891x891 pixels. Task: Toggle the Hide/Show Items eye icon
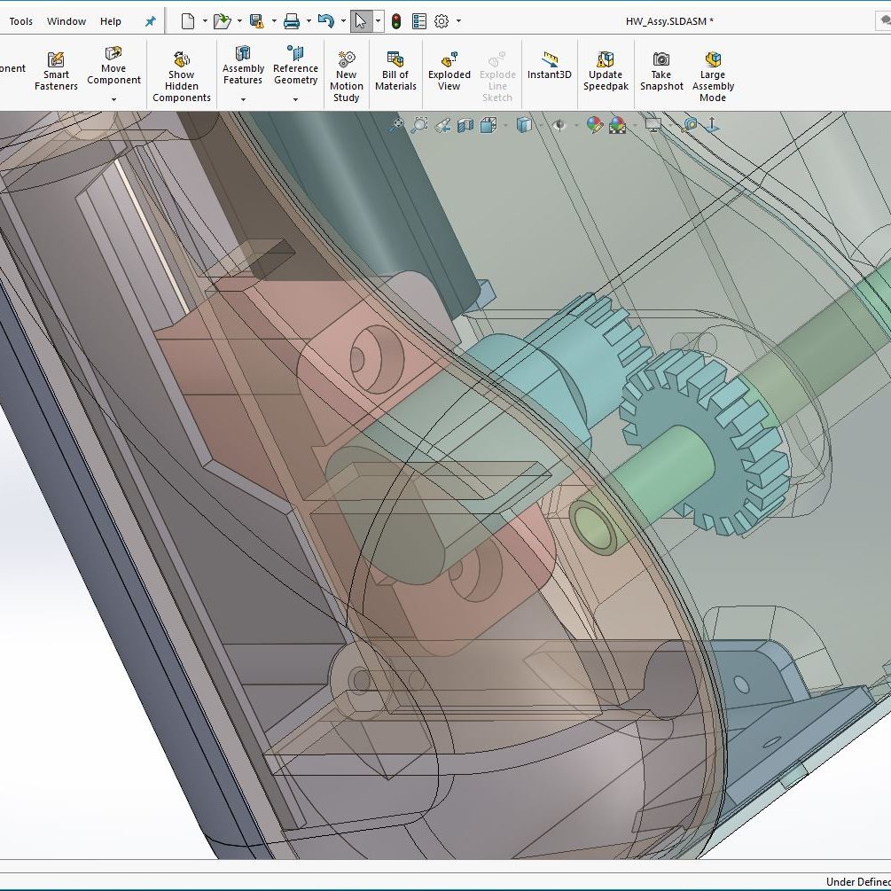click(559, 124)
